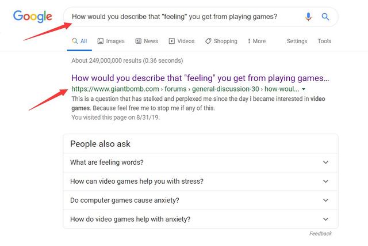Expand 'What are feeling words?' question
368x246 pixels.
[x=201, y=162]
